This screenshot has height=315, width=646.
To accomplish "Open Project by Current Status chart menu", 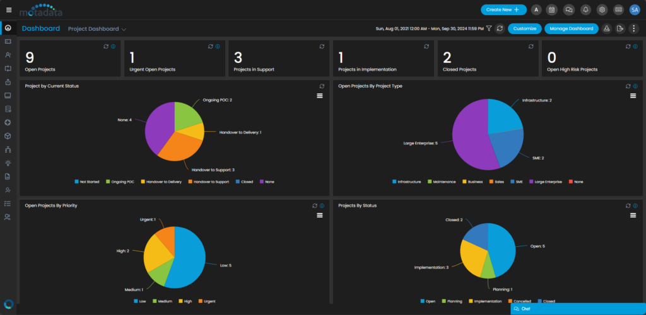I will pos(320,96).
